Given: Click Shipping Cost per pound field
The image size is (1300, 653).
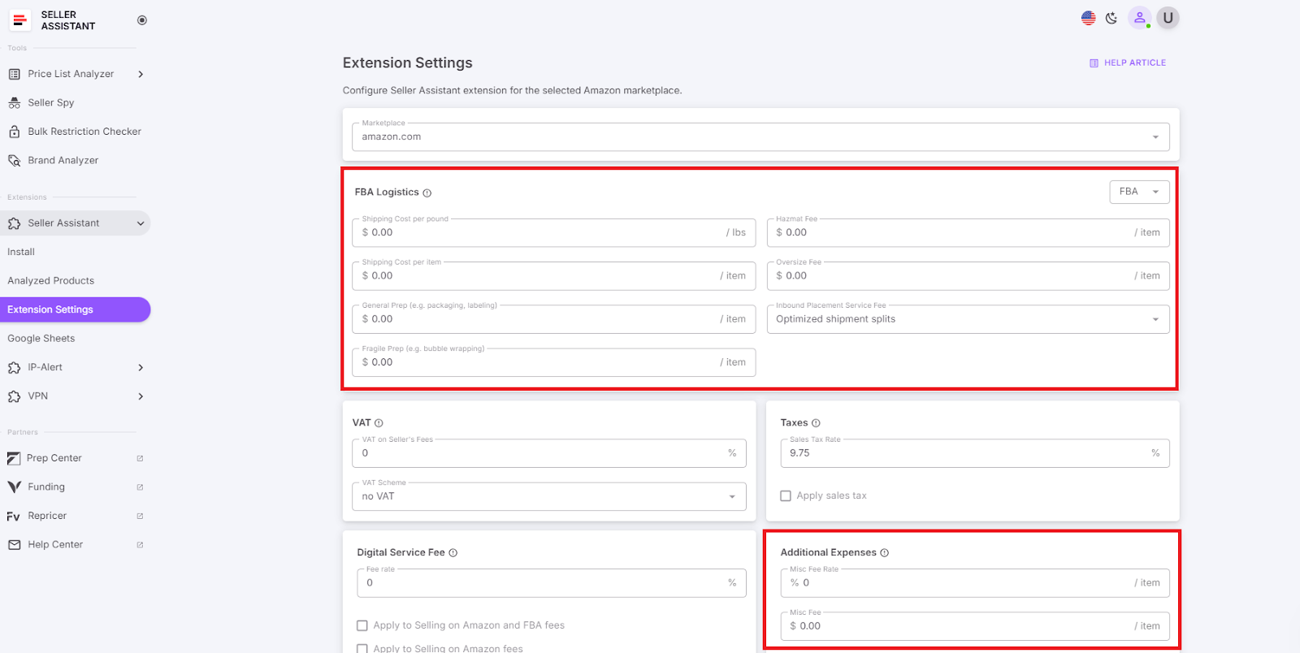Looking at the screenshot, I should pos(554,233).
